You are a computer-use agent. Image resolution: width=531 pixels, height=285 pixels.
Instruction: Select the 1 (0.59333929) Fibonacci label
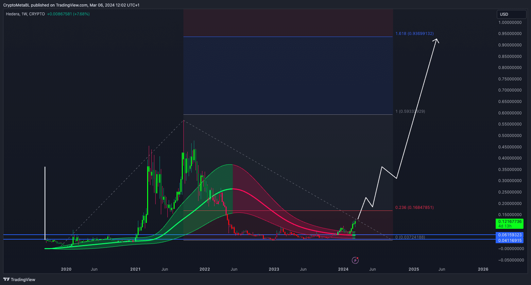(x=410, y=111)
